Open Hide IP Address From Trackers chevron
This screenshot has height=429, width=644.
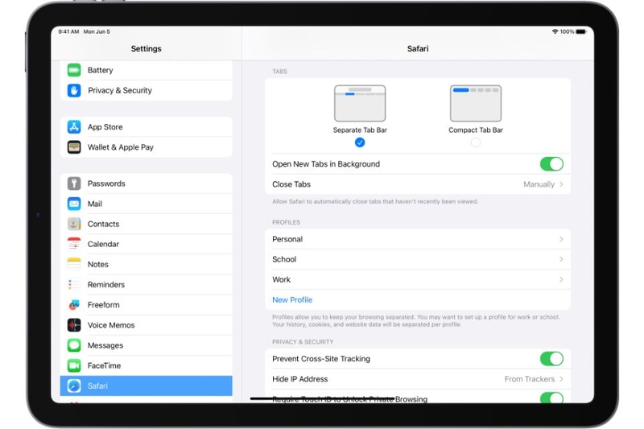pyautogui.click(x=561, y=379)
